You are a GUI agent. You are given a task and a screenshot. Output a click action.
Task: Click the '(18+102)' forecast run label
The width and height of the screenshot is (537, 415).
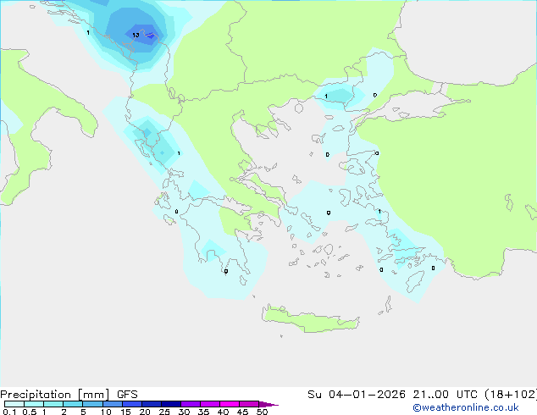point(511,395)
